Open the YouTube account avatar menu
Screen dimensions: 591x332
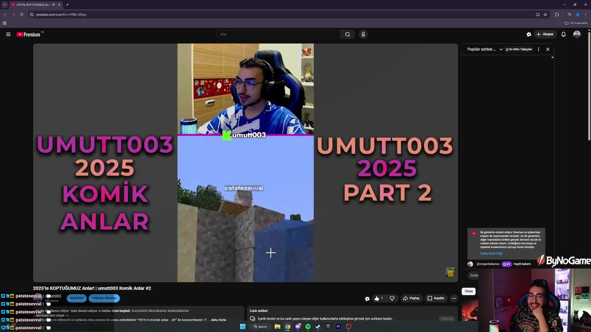[577, 34]
